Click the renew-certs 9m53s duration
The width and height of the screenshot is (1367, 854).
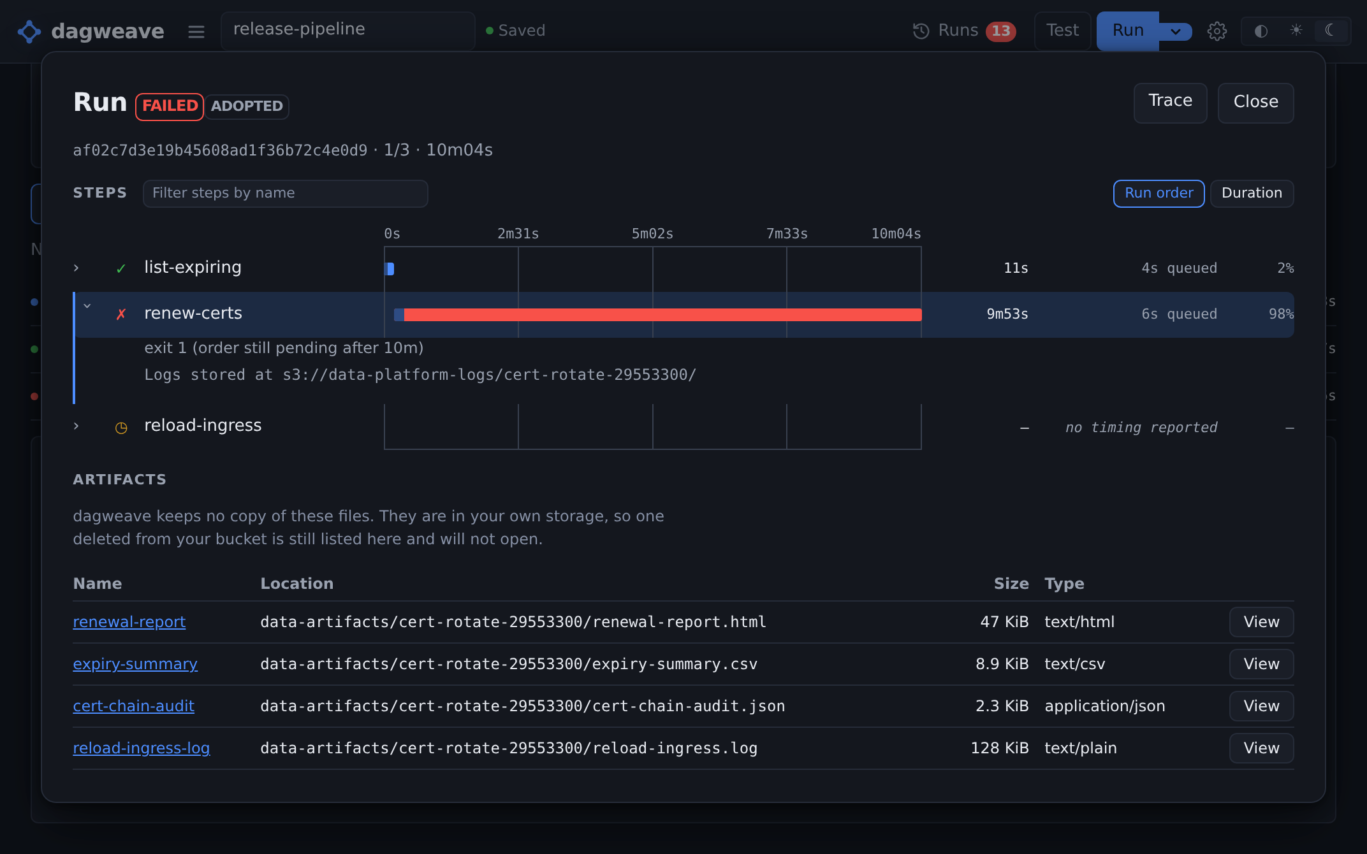point(1007,314)
